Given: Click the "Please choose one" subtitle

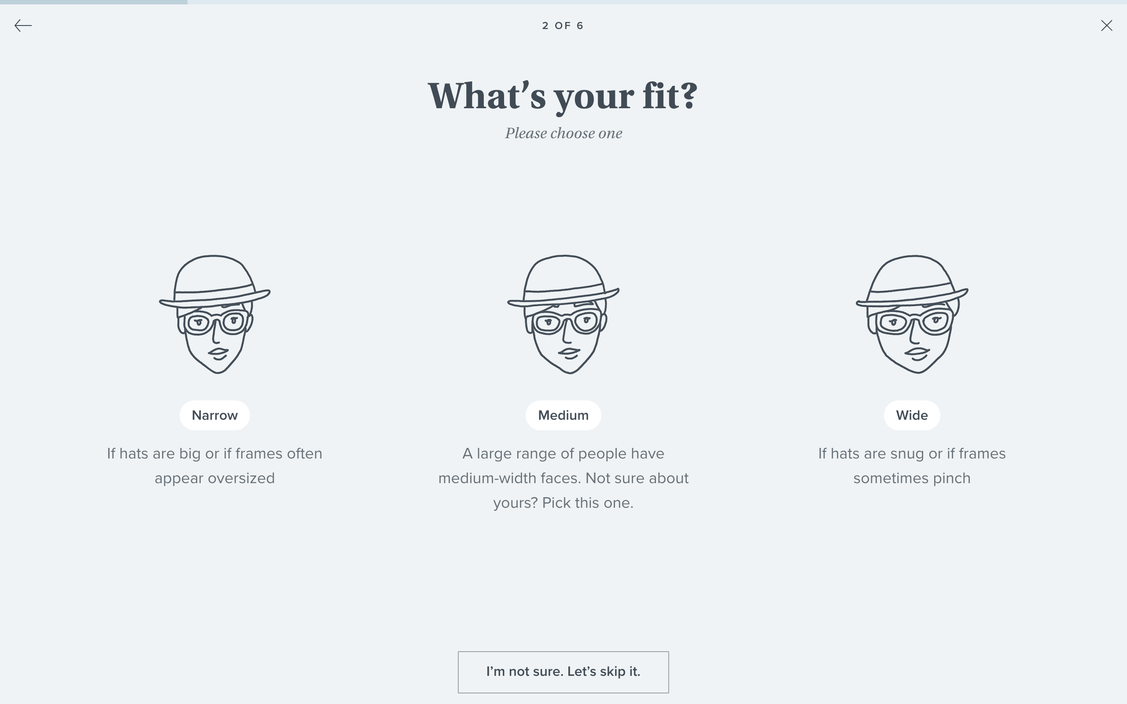Looking at the screenshot, I should point(563,133).
